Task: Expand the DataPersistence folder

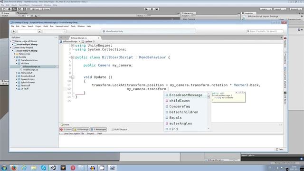Action: click(x=17, y=60)
